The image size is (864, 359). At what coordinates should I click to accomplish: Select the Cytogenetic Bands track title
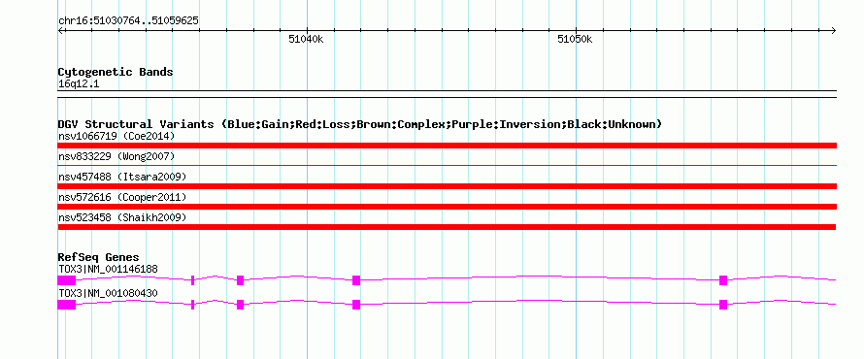(116, 72)
